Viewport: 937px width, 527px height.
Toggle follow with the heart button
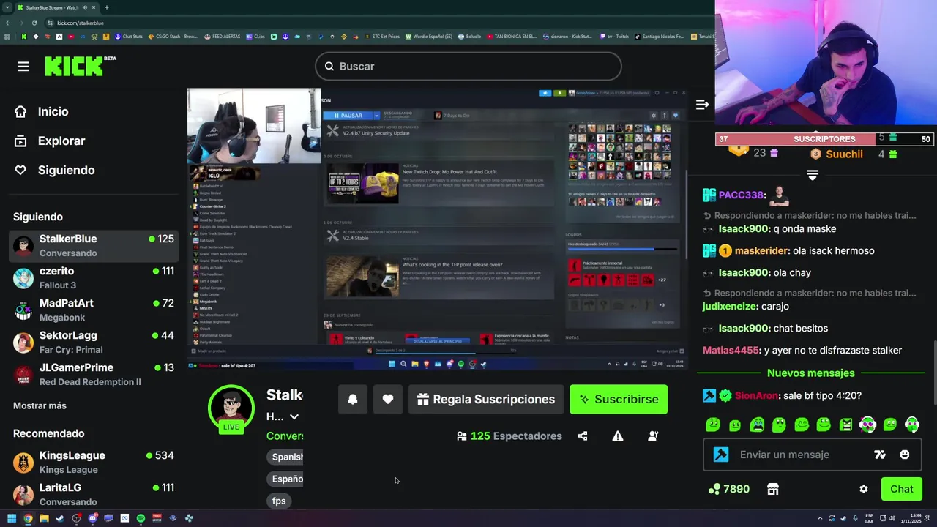click(388, 399)
